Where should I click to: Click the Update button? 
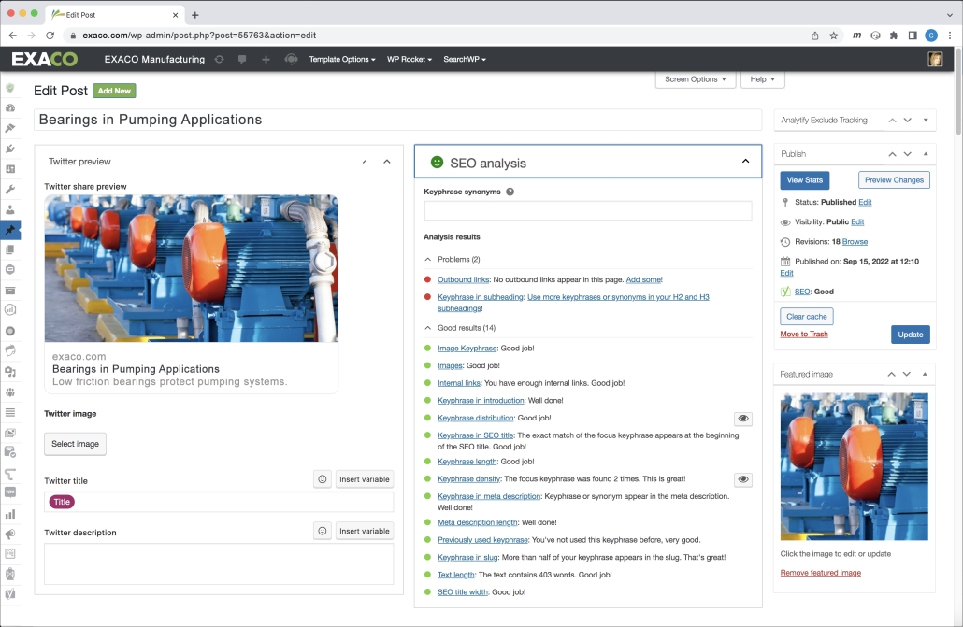[x=910, y=335]
